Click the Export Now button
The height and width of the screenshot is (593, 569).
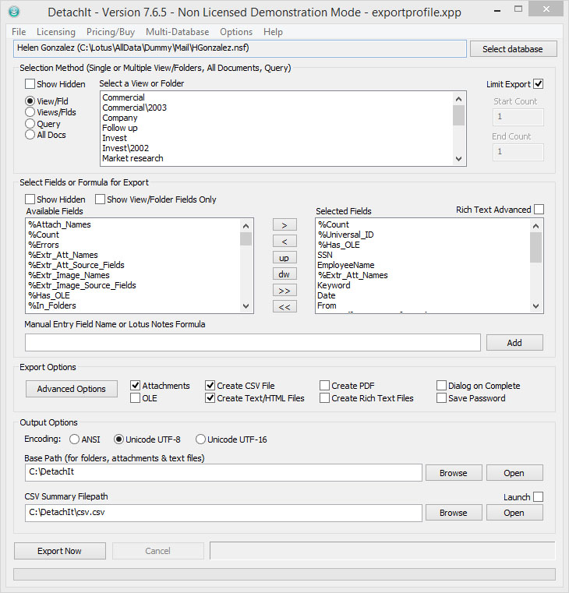(x=60, y=551)
